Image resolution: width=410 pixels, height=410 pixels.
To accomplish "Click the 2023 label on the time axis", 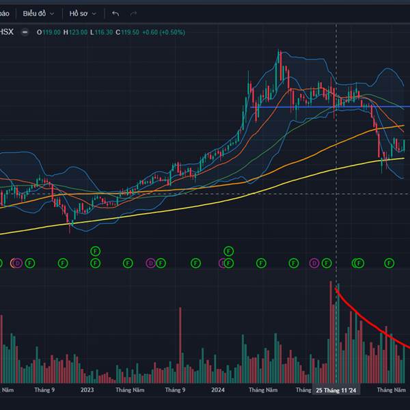I will click(87, 390).
